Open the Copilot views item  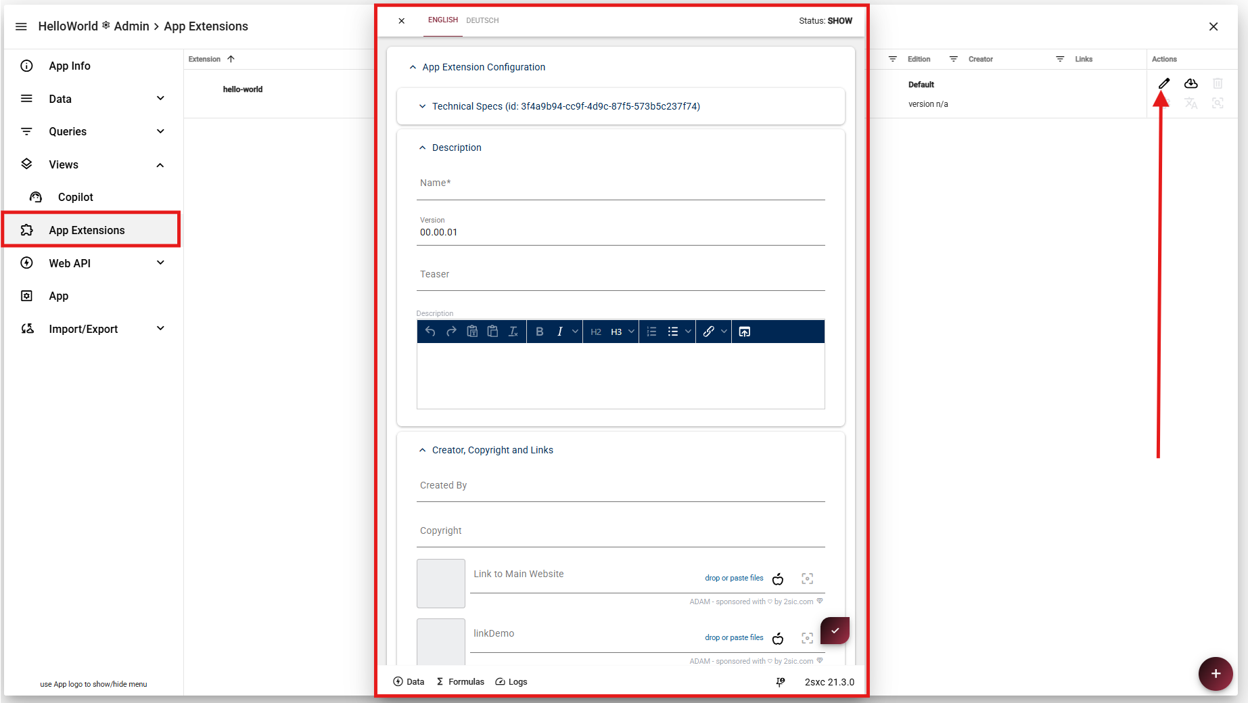coord(76,197)
